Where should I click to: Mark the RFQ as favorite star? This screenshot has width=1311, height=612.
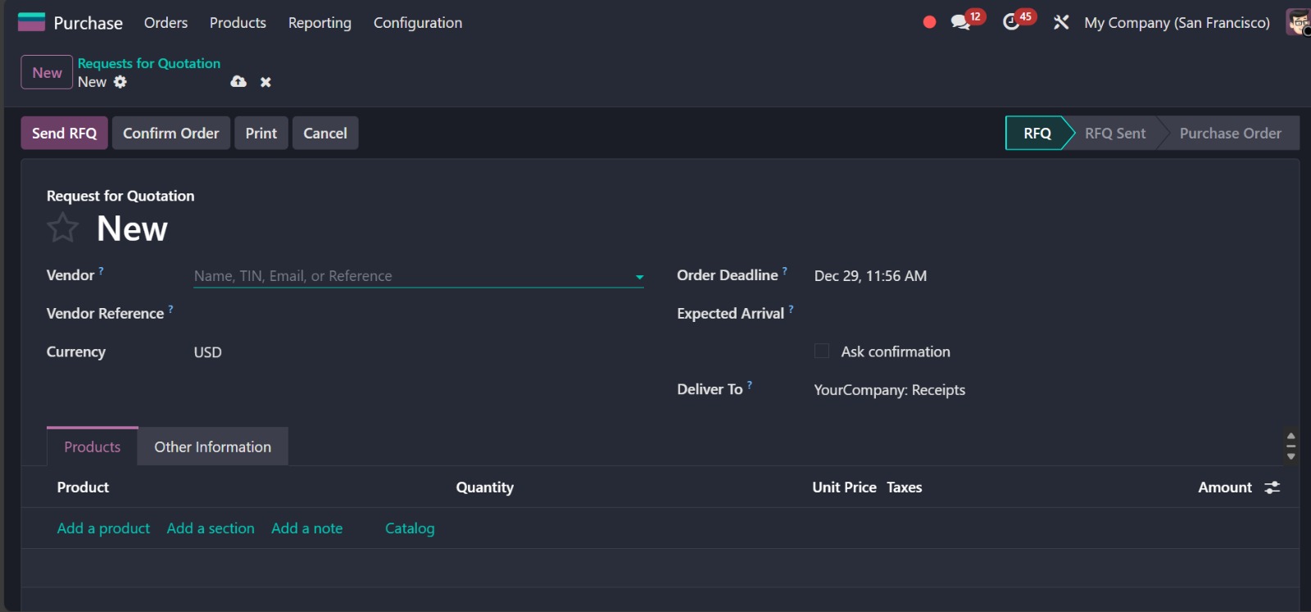pyautogui.click(x=63, y=228)
